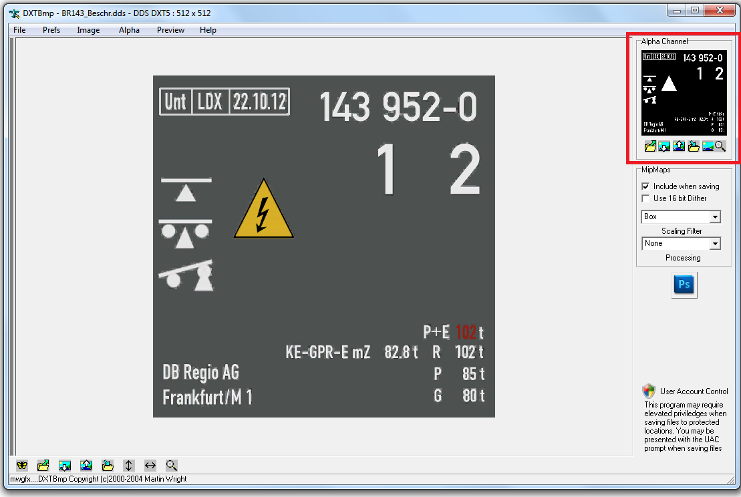Enable the 'Use 16 bit Dither' checkbox
741x497 pixels.
(645, 198)
